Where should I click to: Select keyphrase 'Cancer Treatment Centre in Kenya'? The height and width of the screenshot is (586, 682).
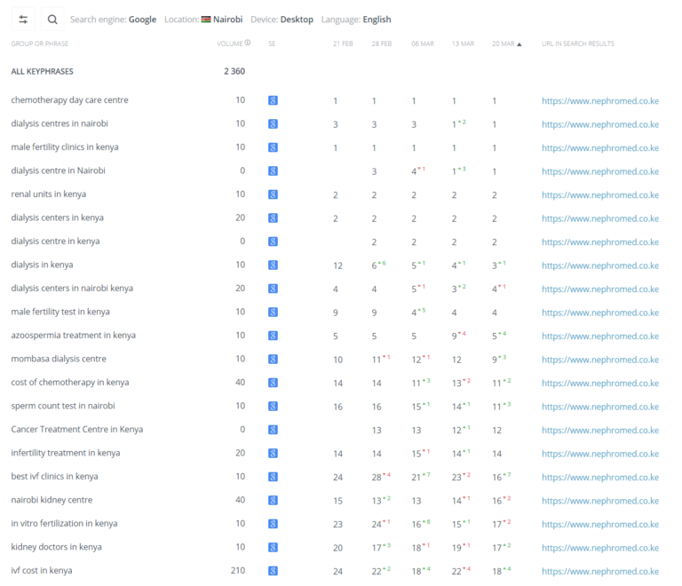click(77, 429)
